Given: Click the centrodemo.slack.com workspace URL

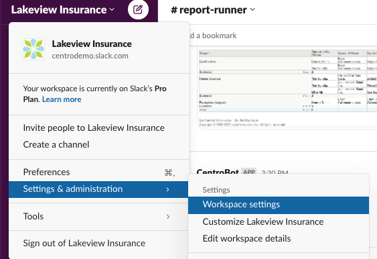Looking at the screenshot, I should point(90,56).
